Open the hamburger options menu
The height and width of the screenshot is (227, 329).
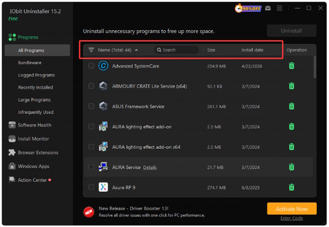click(x=279, y=8)
